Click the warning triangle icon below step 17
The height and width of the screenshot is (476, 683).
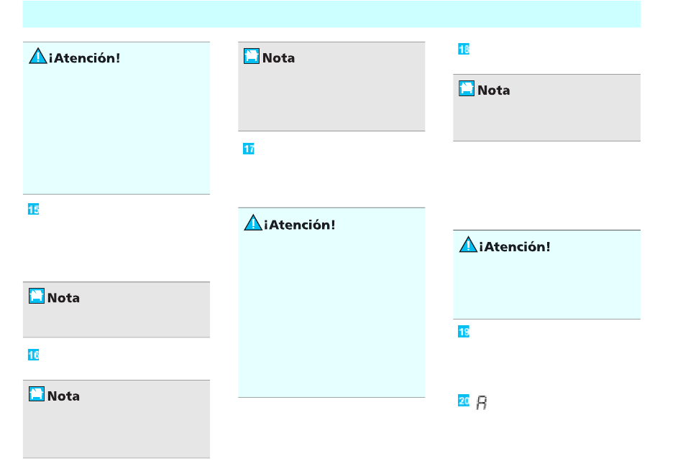click(252, 223)
